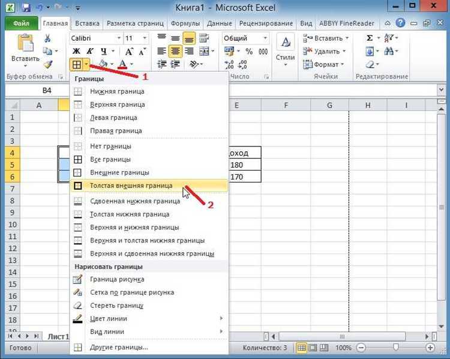Click the Save floppy disk icon
Screen dimensions: 450x359
click(26, 7)
